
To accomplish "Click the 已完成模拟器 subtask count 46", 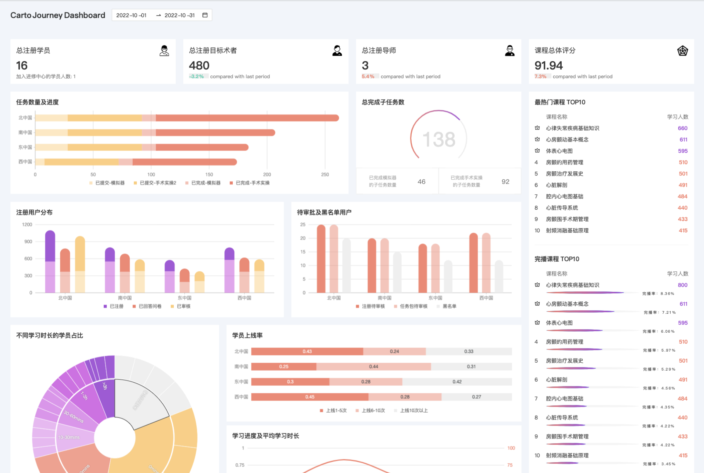I will (421, 182).
